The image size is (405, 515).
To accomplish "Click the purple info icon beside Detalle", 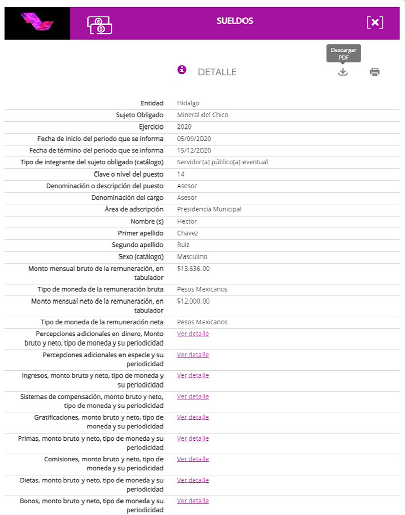I will click(x=182, y=70).
